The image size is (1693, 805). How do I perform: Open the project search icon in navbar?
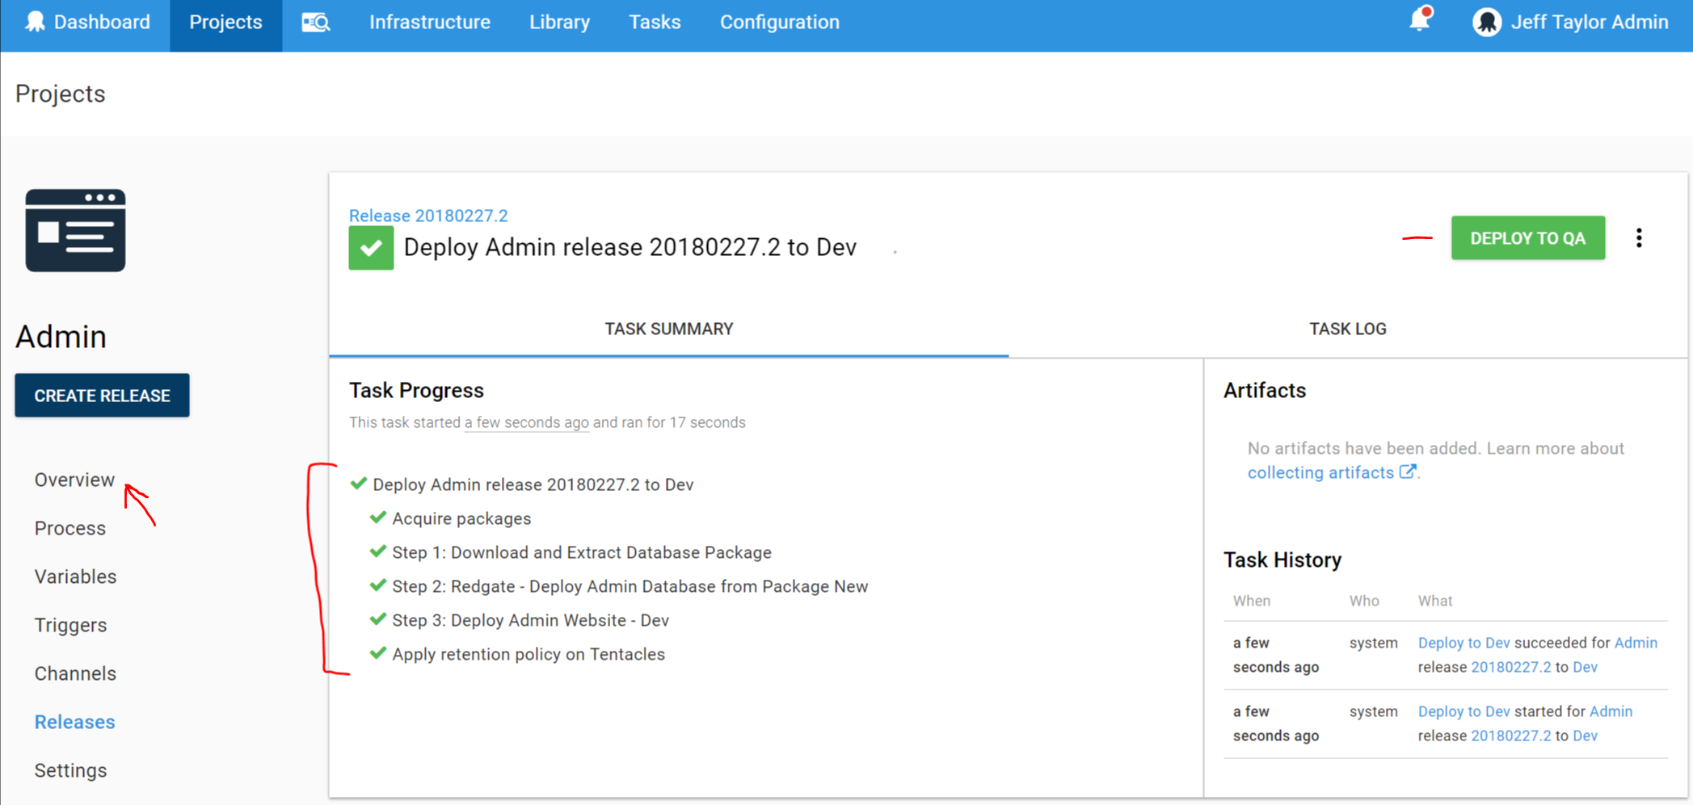coord(316,23)
